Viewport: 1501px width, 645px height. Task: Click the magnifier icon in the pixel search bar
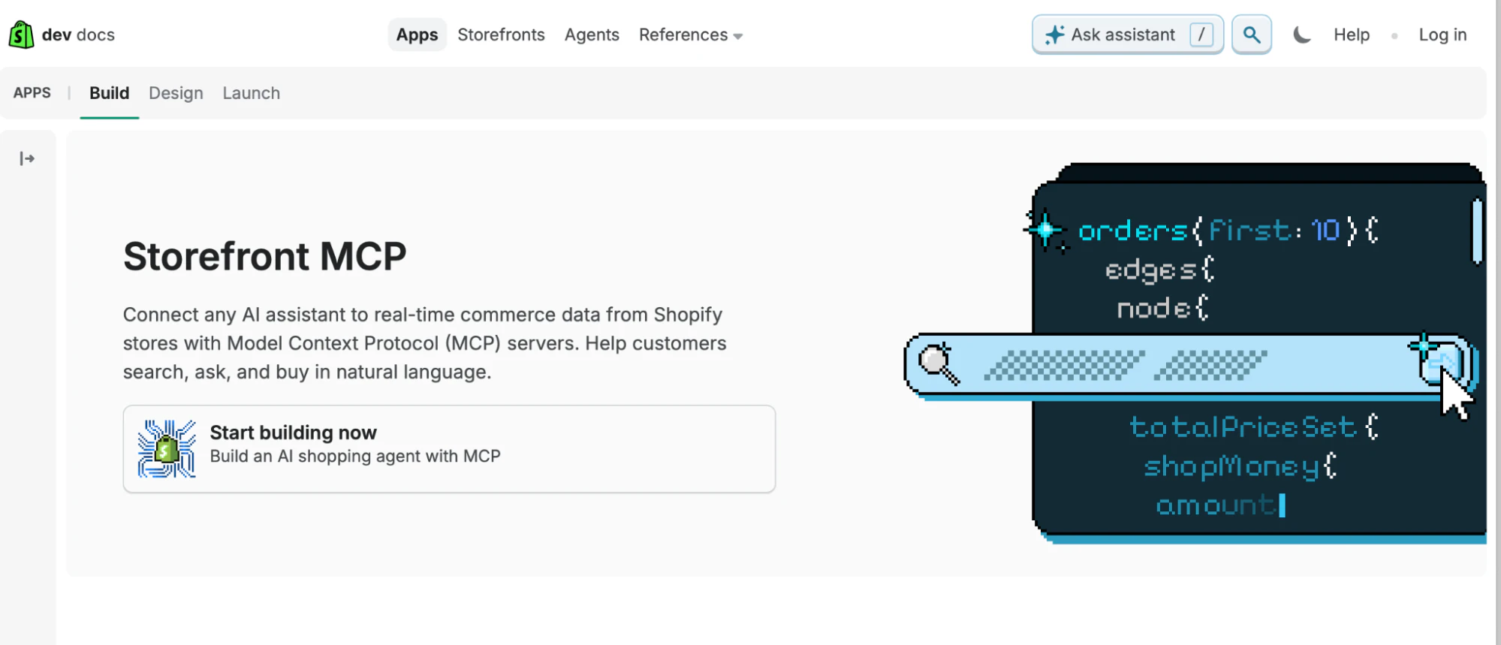click(936, 363)
